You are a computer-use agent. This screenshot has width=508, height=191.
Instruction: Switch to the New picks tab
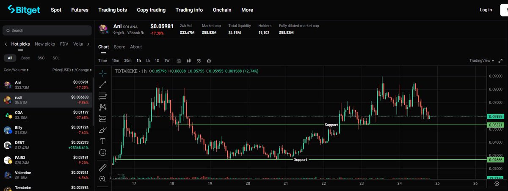pos(45,44)
